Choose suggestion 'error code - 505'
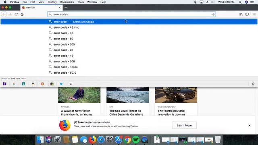 (x=129, y=44)
